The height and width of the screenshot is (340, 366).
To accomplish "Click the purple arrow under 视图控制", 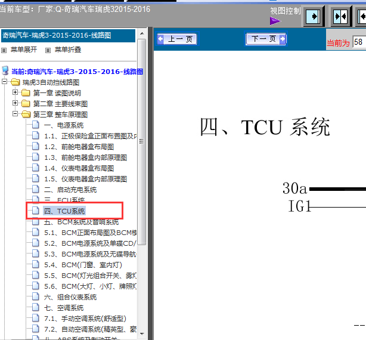I will coord(275,21).
